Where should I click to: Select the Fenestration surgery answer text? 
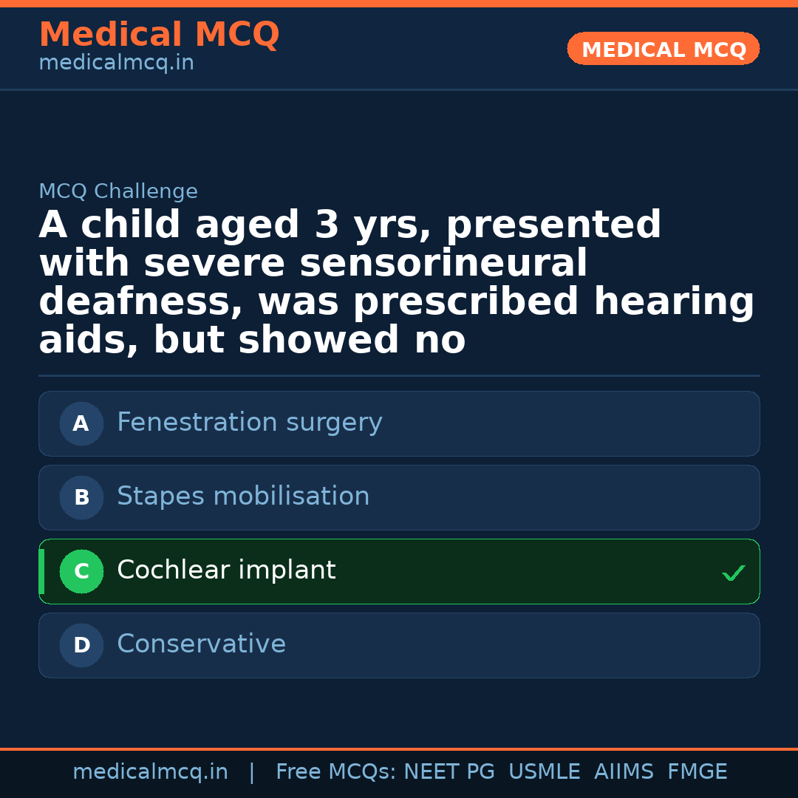tap(249, 423)
